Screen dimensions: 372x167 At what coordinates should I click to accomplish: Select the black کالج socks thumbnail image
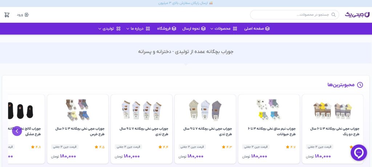22,109
